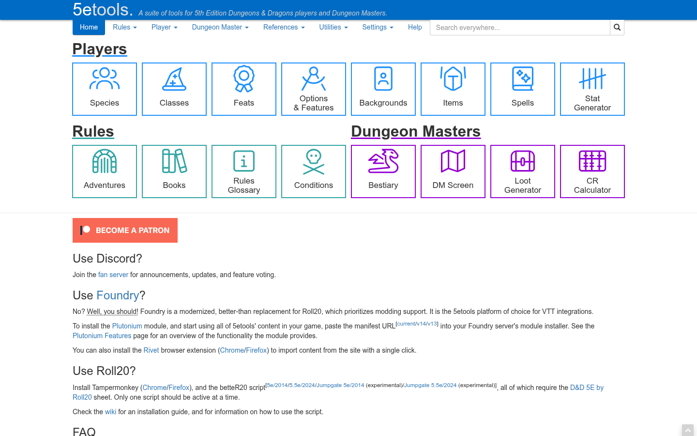The width and height of the screenshot is (697, 436).
Task: Open the Rivet browser extension link
Action: pos(151,350)
